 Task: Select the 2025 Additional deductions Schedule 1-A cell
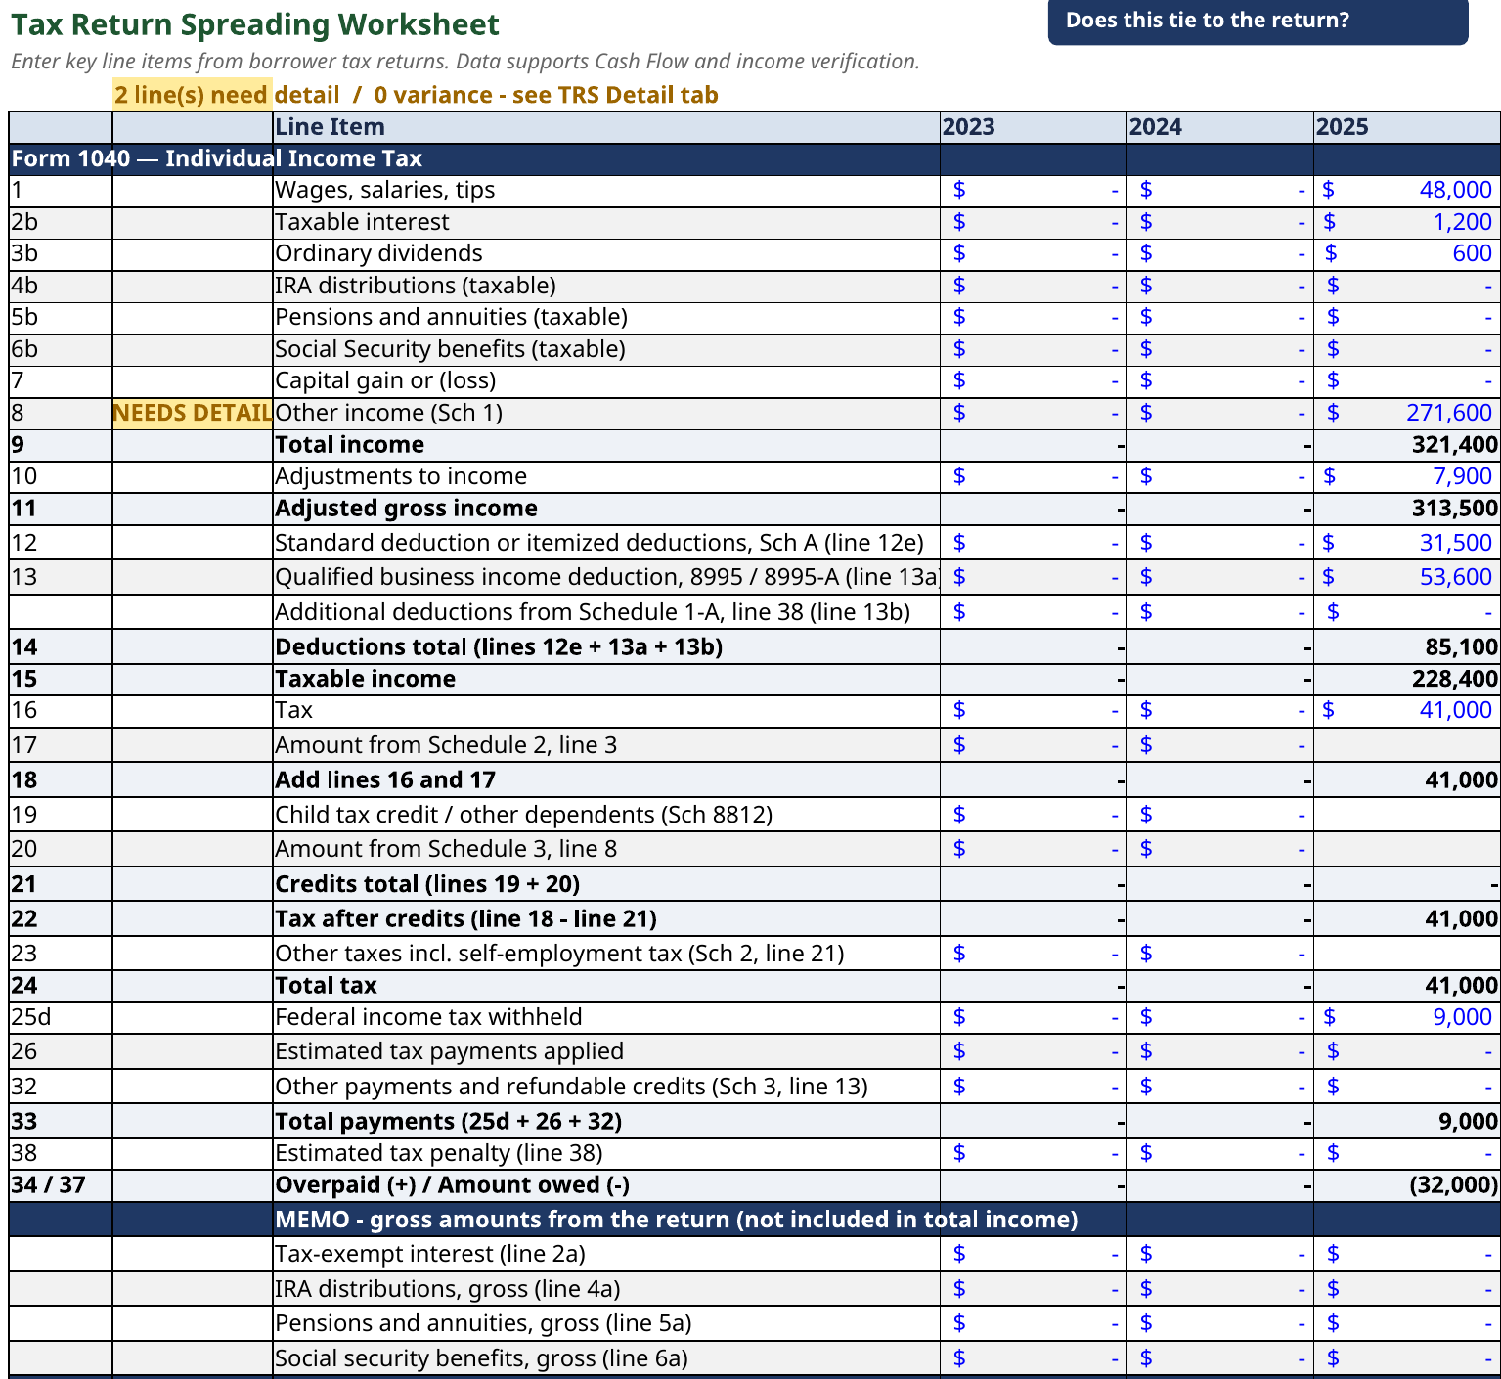(x=1406, y=612)
